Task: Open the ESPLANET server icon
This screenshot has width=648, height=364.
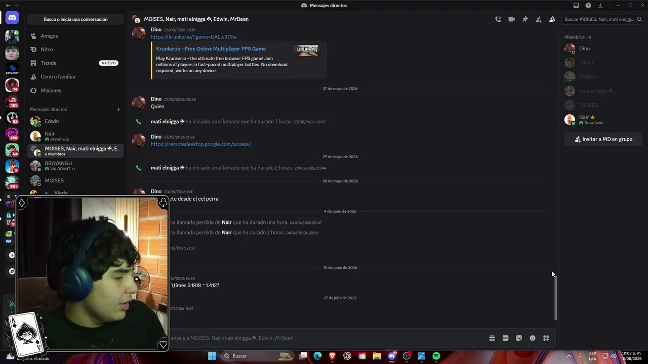Action: [12, 69]
